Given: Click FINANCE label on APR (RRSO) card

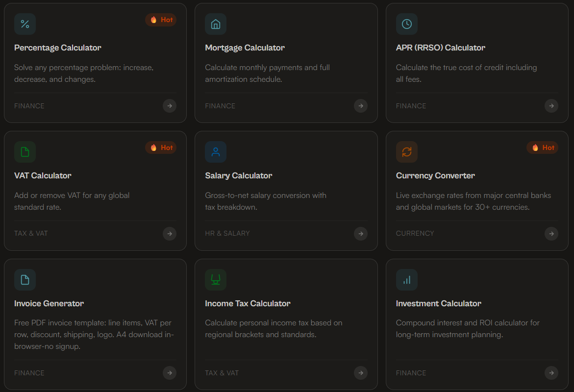Looking at the screenshot, I should point(411,106).
